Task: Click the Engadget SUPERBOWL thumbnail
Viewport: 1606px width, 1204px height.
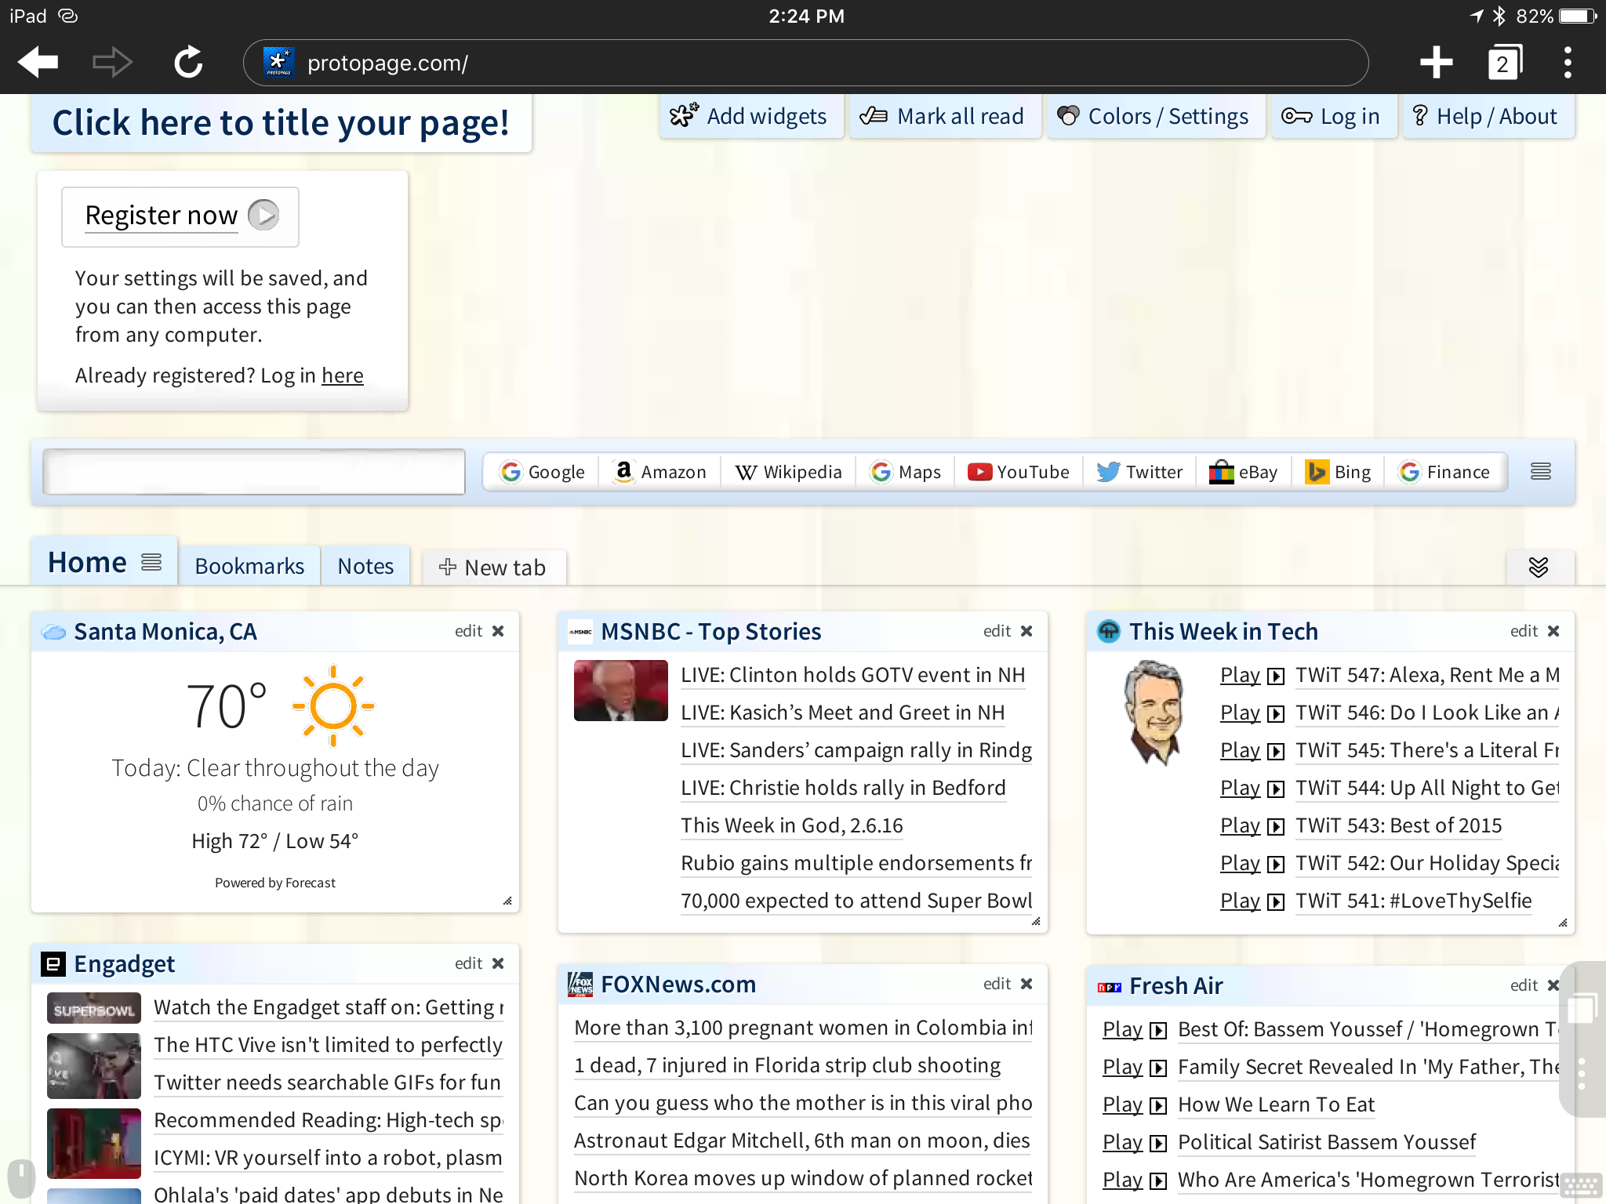Action: (94, 1009)
